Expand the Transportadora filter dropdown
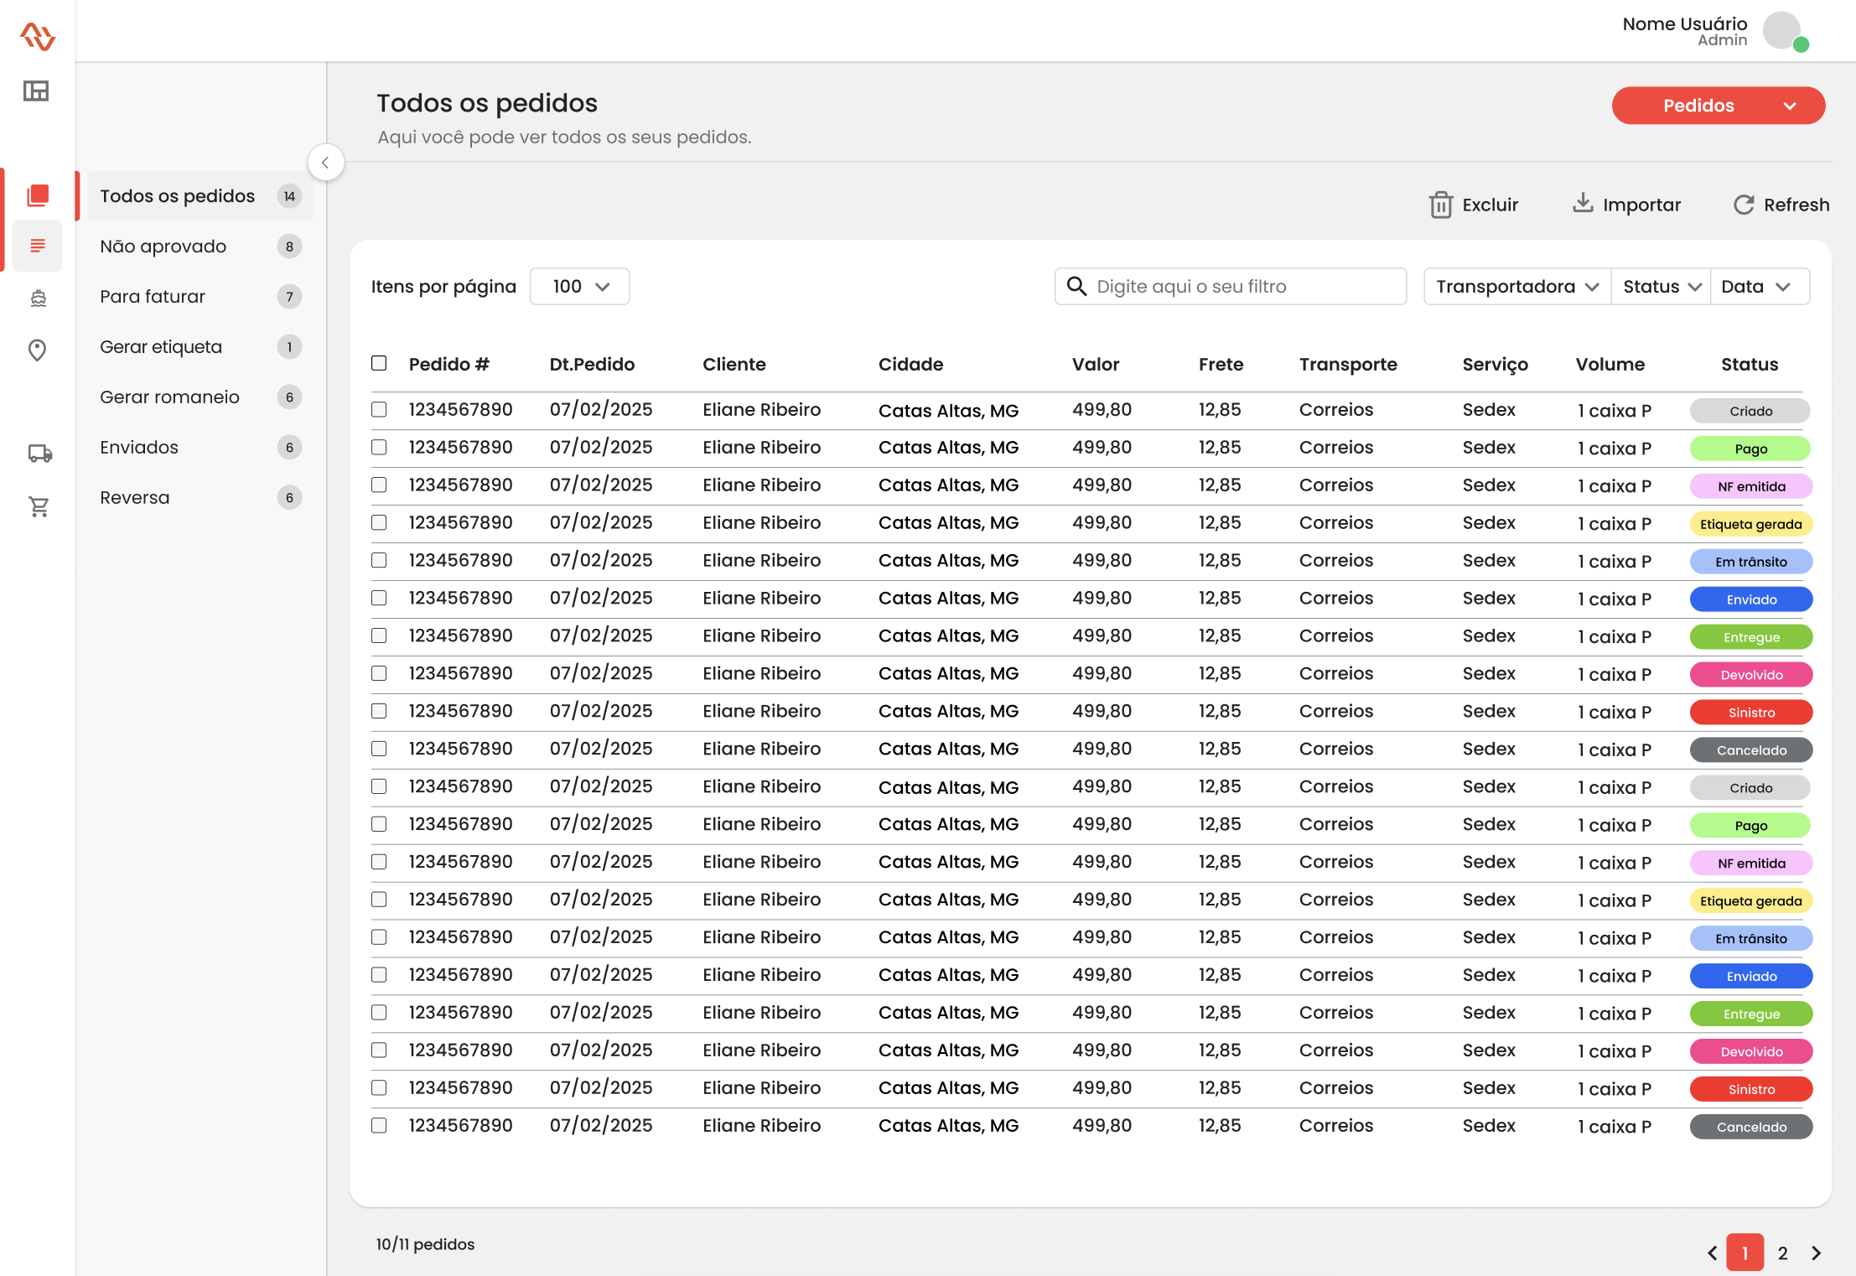This screenshot has height=1276, width=1856. [x=1516, y=287]
